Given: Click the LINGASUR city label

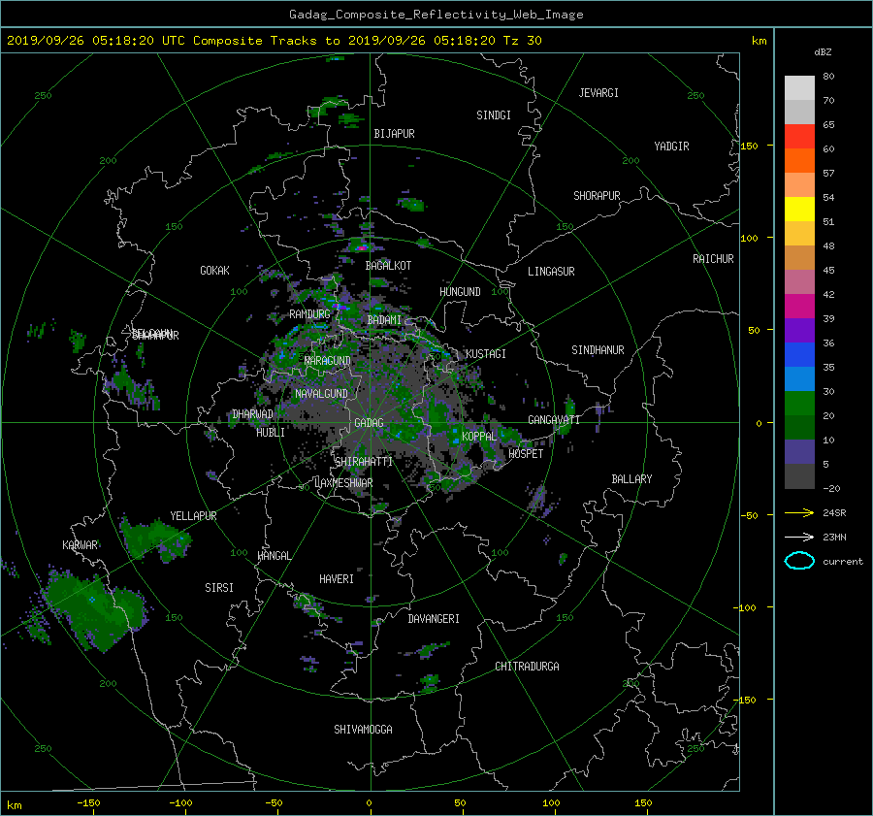Looking at the screenshot, I should coord(551,272).
